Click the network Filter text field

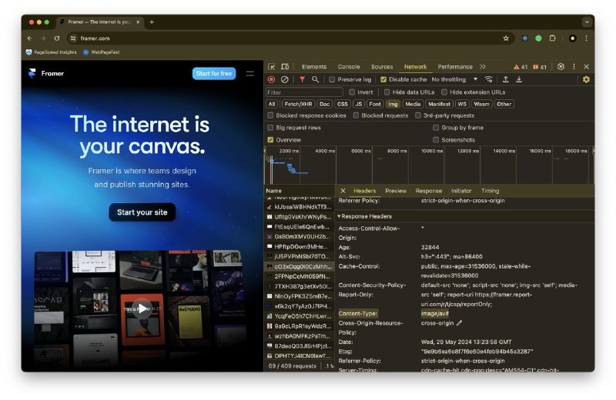(x=304, y=92)
